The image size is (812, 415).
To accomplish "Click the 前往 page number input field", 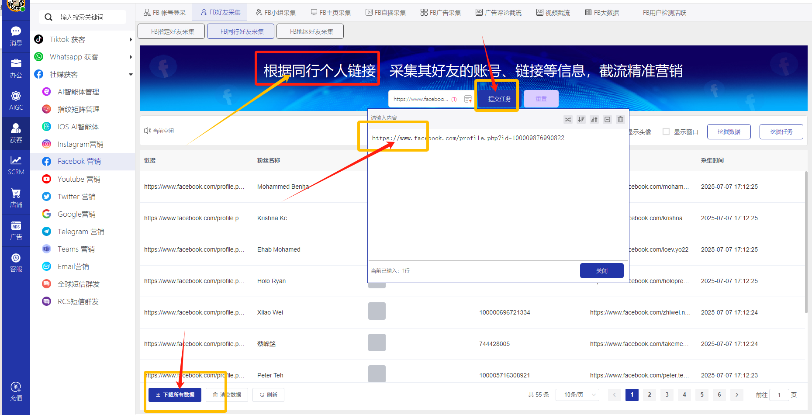I will pos(779,394).
